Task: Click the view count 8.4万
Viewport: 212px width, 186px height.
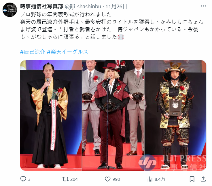Action: [160, 179]
